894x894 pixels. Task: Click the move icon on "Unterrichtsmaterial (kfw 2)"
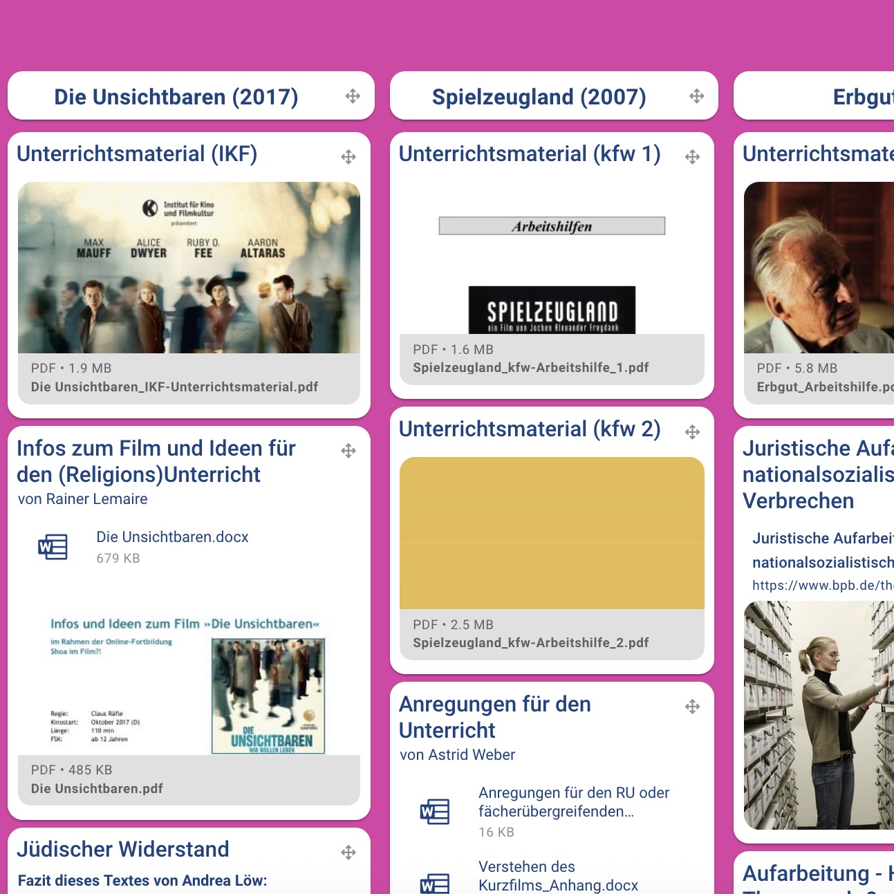[692, 431]
